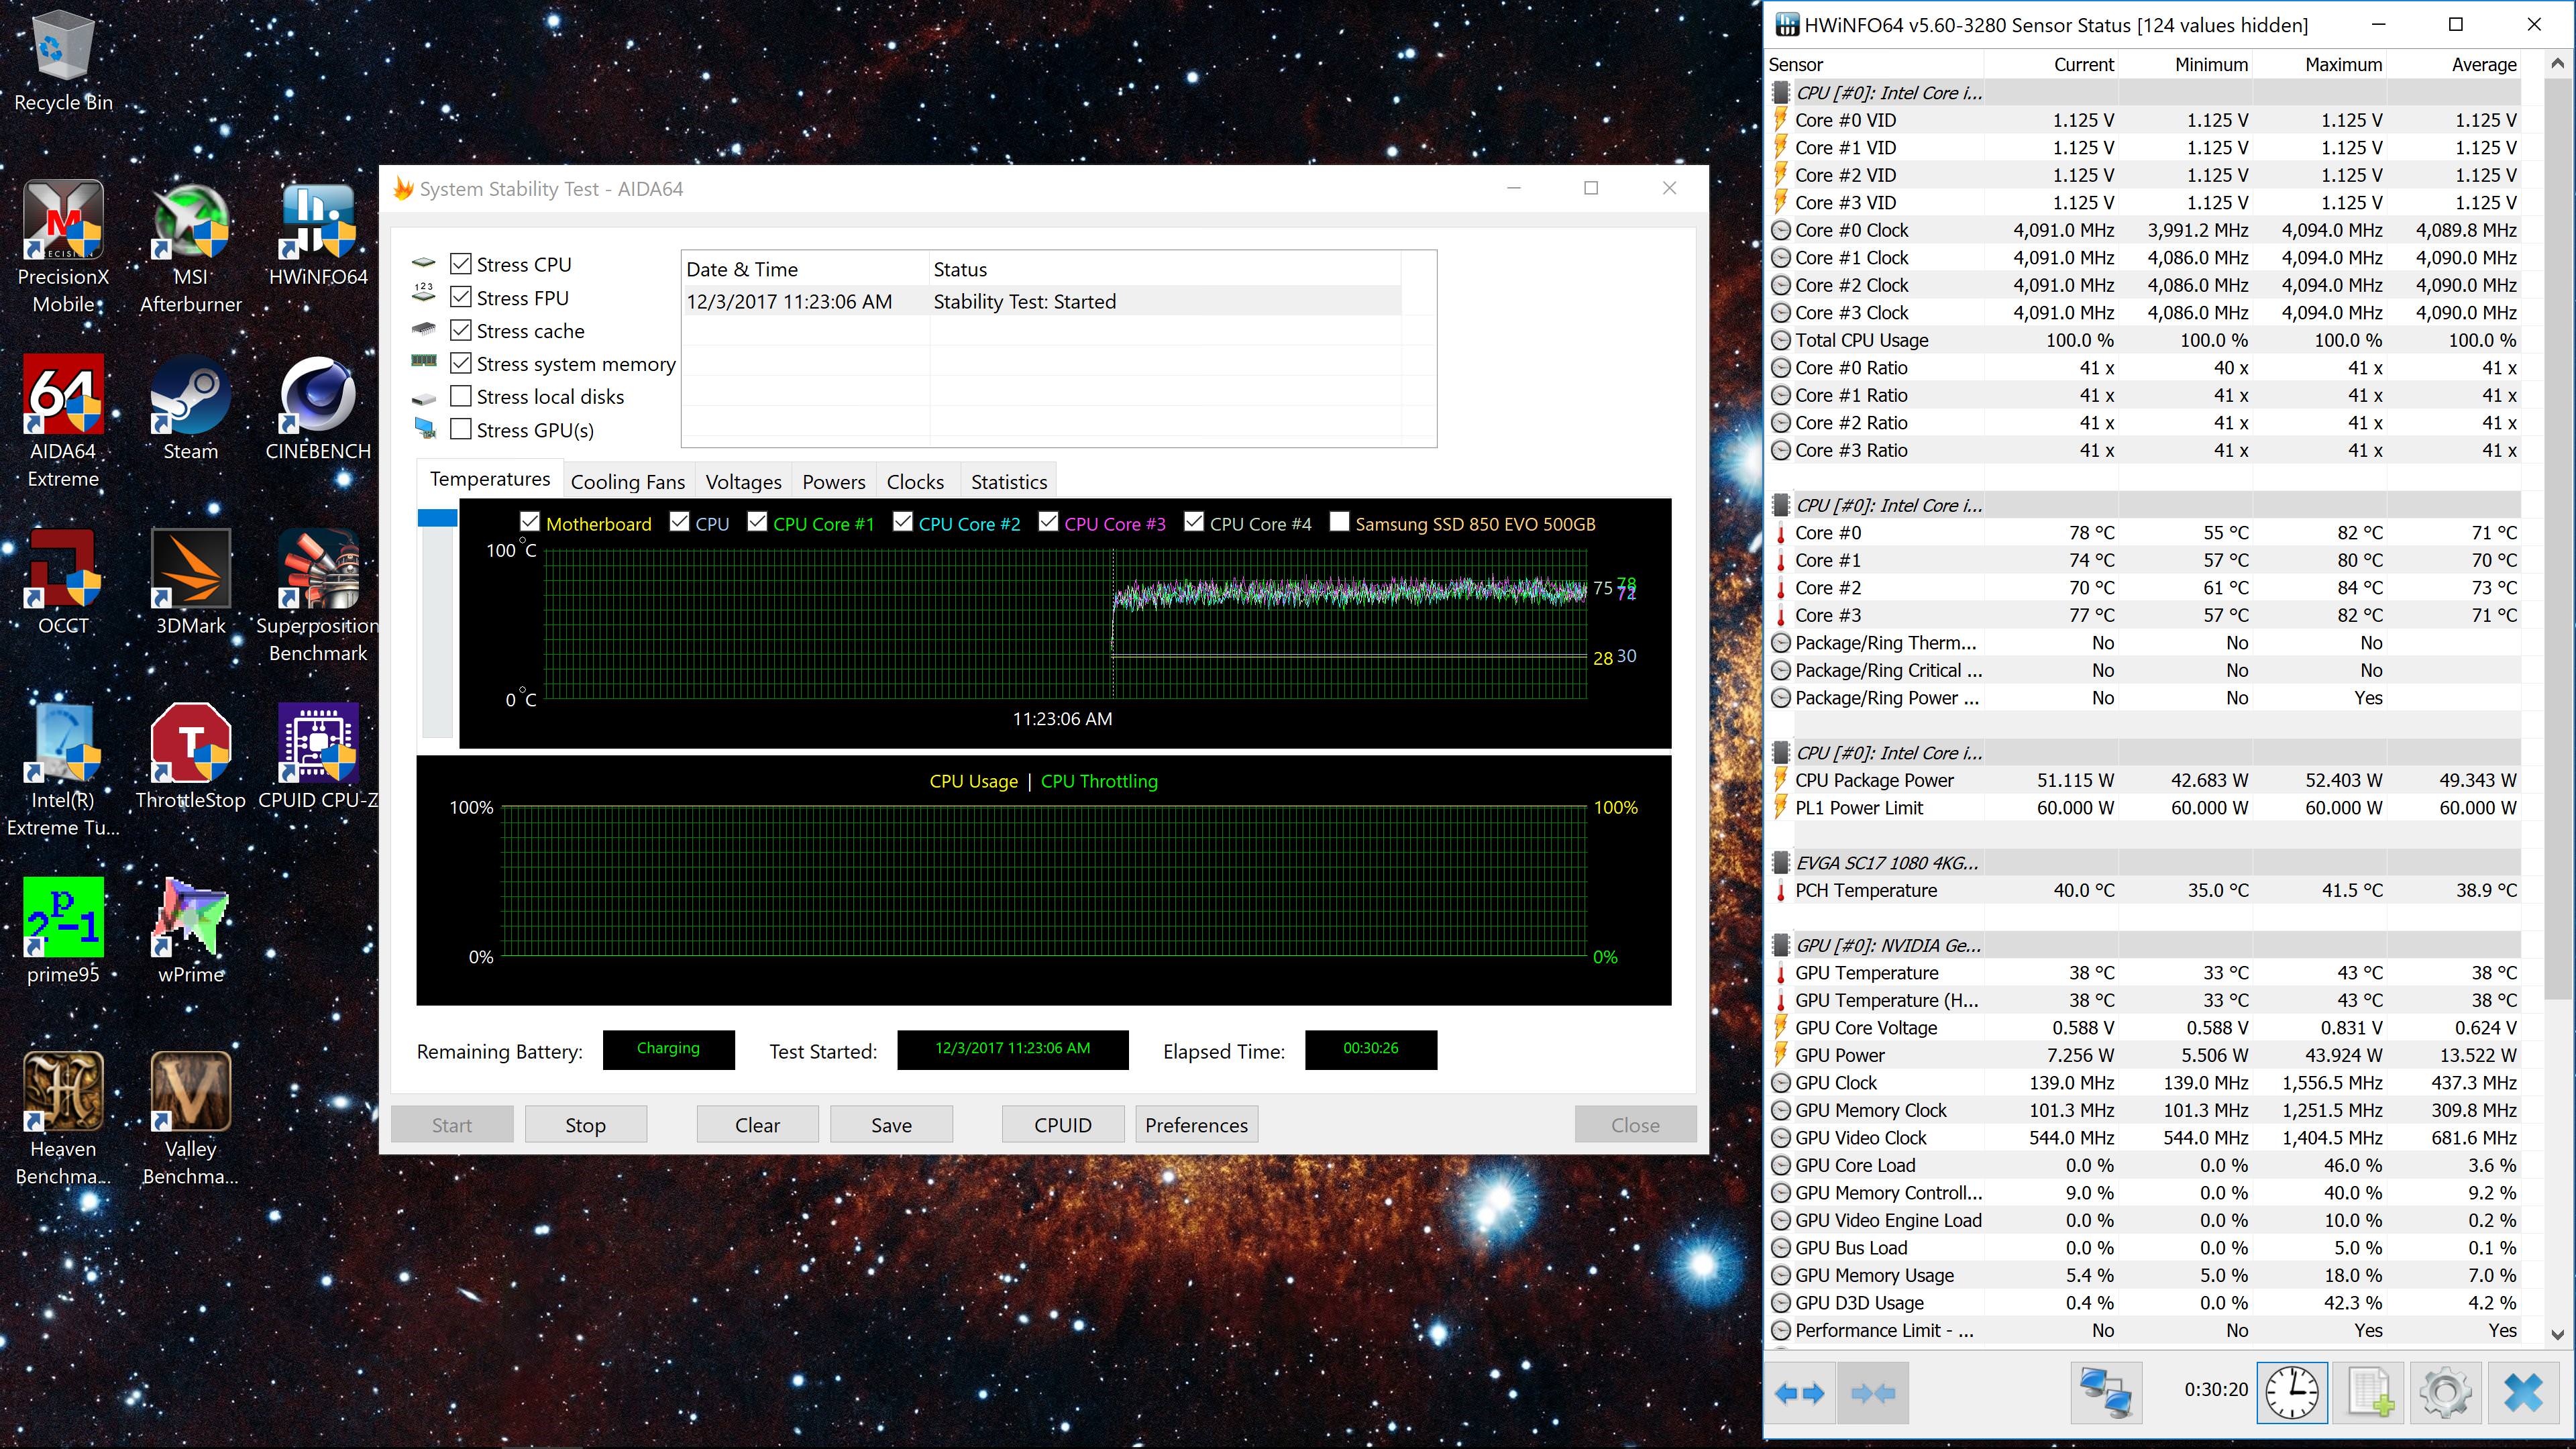The image size is (2576, 1449).
Task: Toggle Samsung SSD 850 EVO graph checkbox
Action: [1339, 522]
